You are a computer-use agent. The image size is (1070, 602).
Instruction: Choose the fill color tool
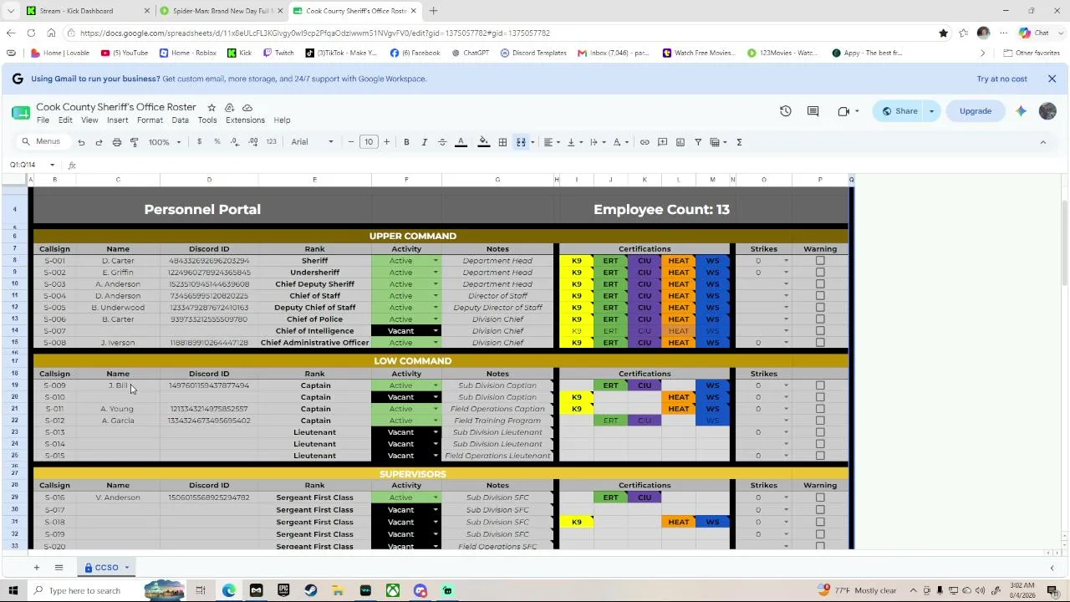[483, 142]
